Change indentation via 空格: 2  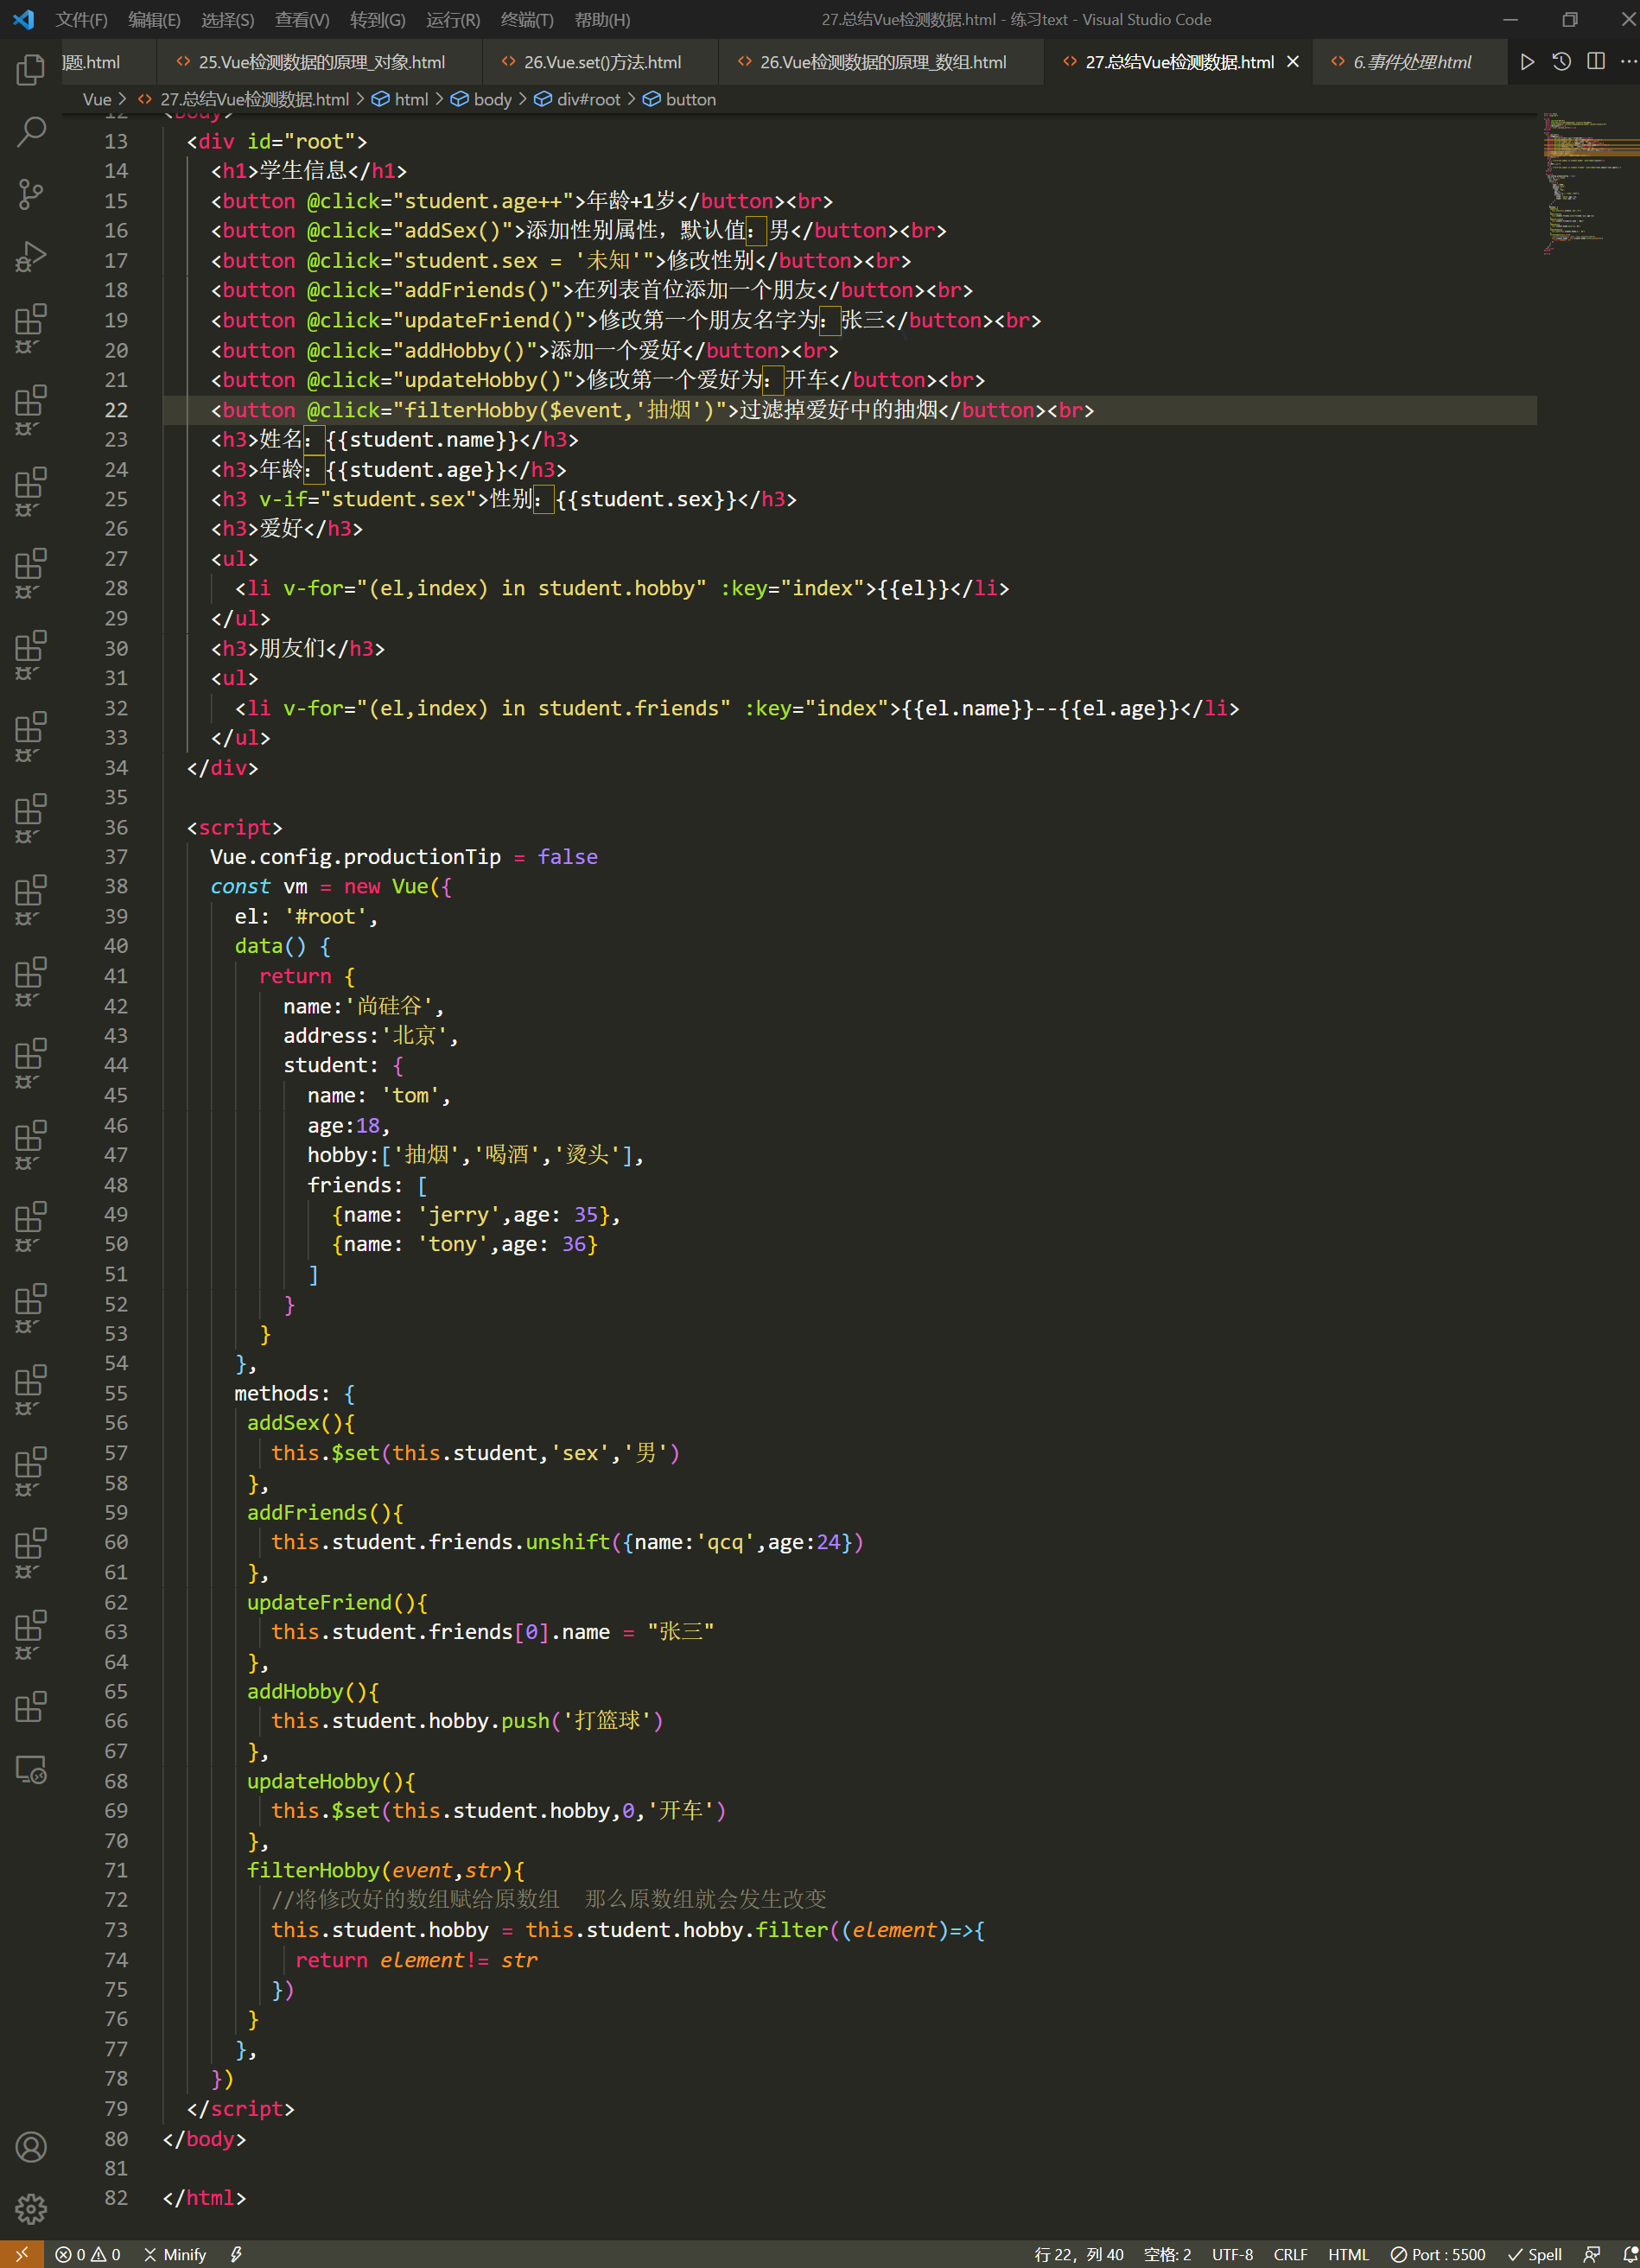1167,2254
